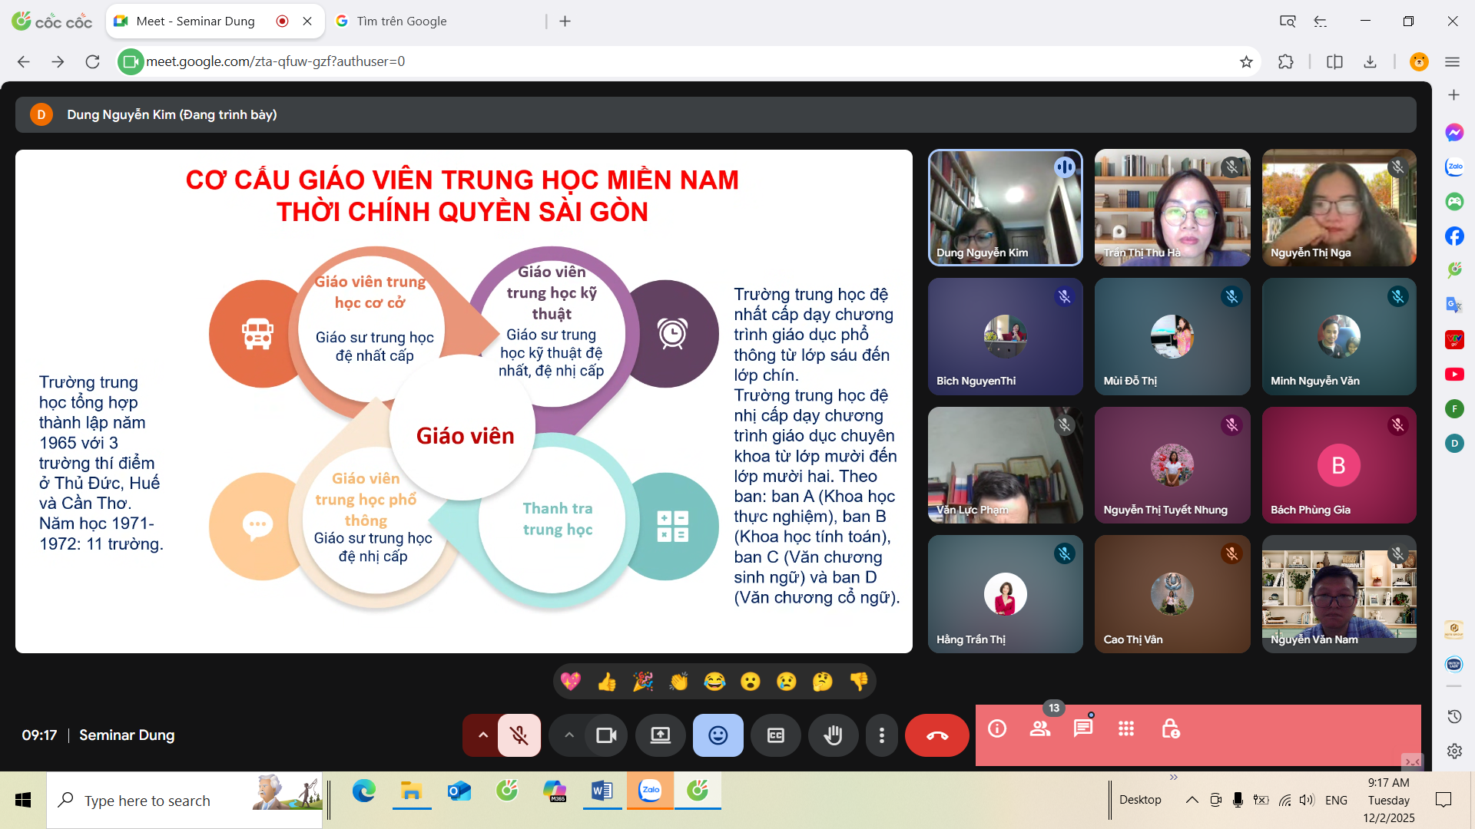Send the clapping hands reaction

point(678,682)
